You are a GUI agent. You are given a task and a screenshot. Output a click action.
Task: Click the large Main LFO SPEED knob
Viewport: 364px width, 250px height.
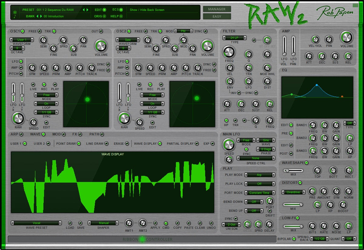(x=229, y=145)
